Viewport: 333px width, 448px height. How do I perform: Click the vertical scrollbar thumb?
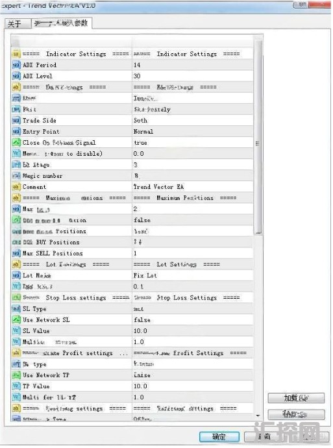point(258,137)
